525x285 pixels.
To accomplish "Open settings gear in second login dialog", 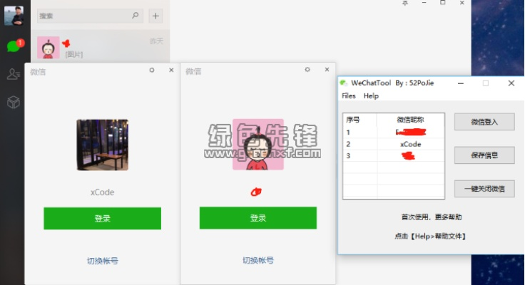I will (307, 70).
